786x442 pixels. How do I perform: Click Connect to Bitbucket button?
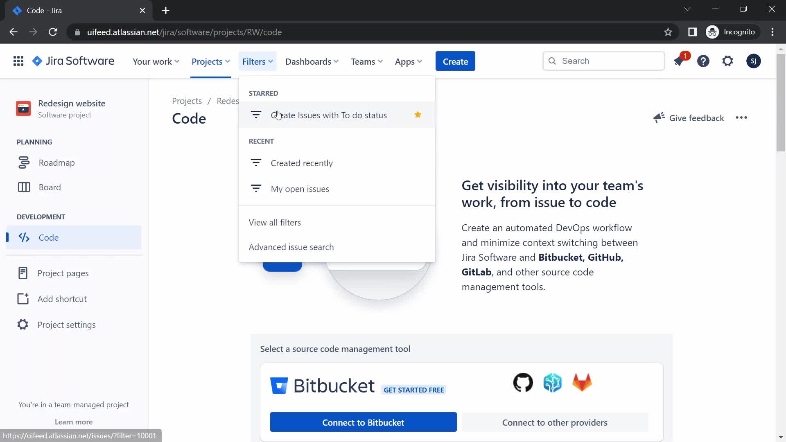click(363, 423)
